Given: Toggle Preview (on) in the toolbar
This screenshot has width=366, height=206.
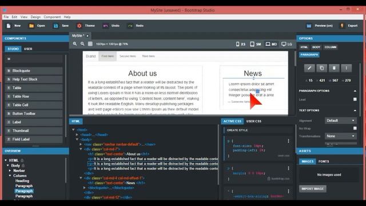Looking at the screenshot, I should pyautogui.click(x=319, y=26).
